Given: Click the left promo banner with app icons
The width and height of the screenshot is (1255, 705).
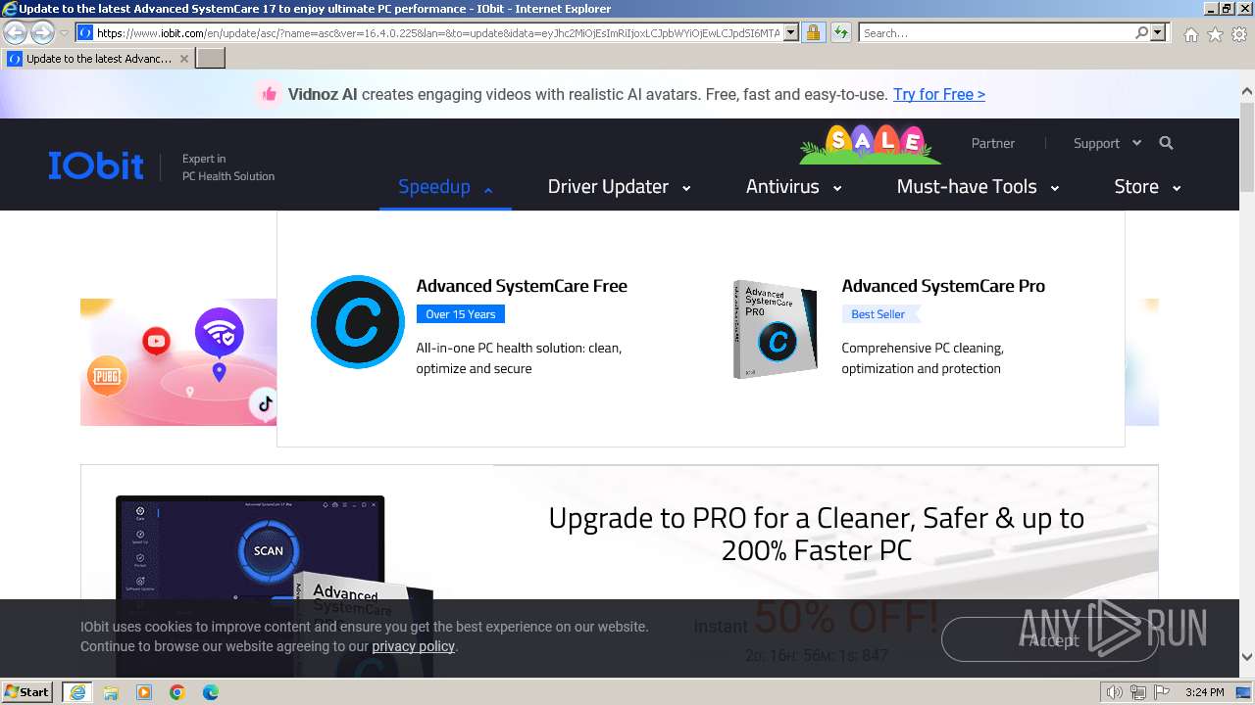Looking at the screenshot, I should coord(178,362).
